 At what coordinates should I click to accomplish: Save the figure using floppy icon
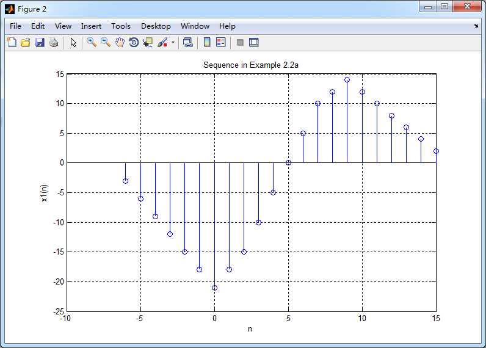[40, 42]
